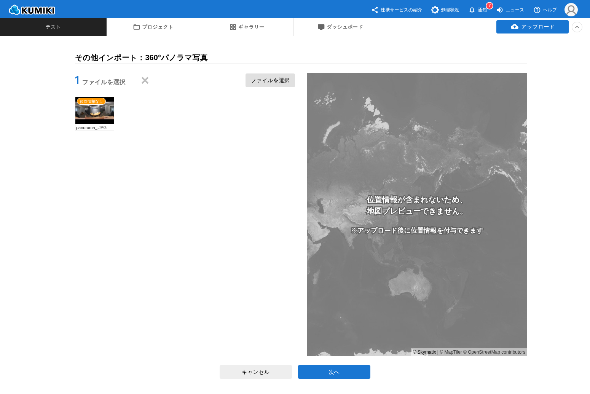Open notifications bell icon
590x394 pixels.
(472, 10)
